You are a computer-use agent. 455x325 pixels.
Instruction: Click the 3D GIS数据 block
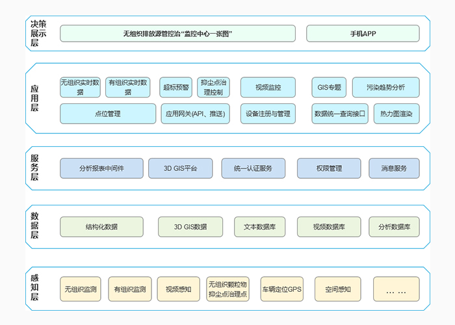pyautogui.click(x=190, y=227)
